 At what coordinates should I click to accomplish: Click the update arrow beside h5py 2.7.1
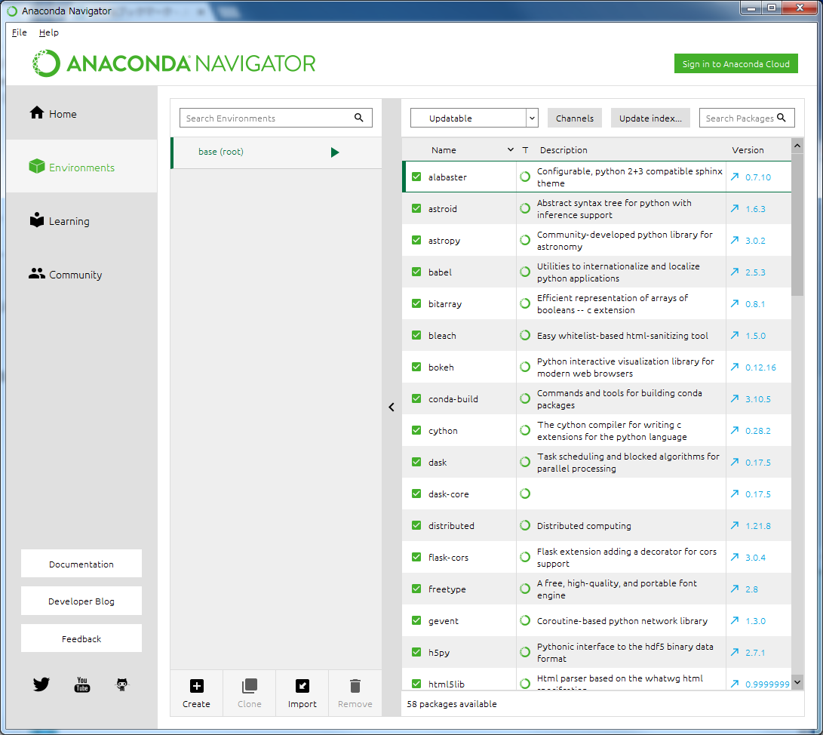pyautogui.click(x=735, y=652)
